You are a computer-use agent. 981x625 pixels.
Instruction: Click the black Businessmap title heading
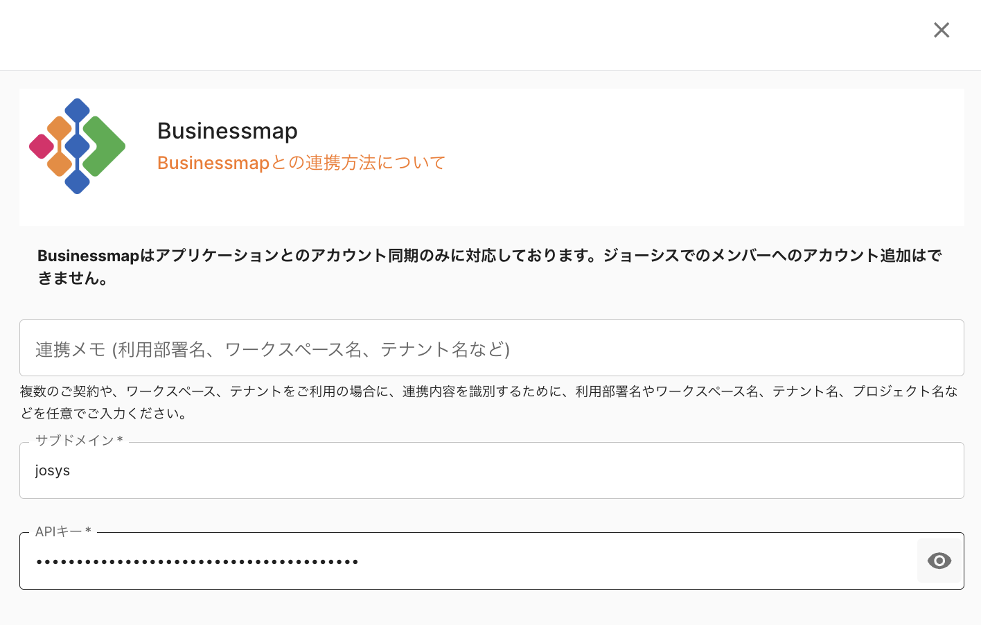(x=227, y=131)
